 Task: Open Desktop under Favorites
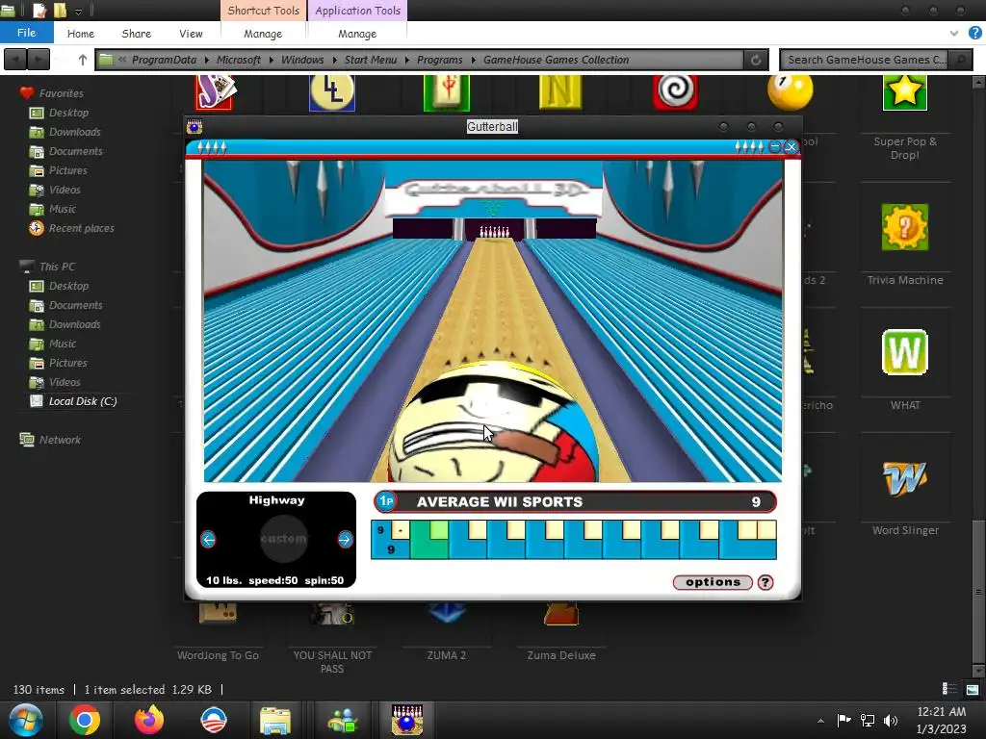click(68, 113)
